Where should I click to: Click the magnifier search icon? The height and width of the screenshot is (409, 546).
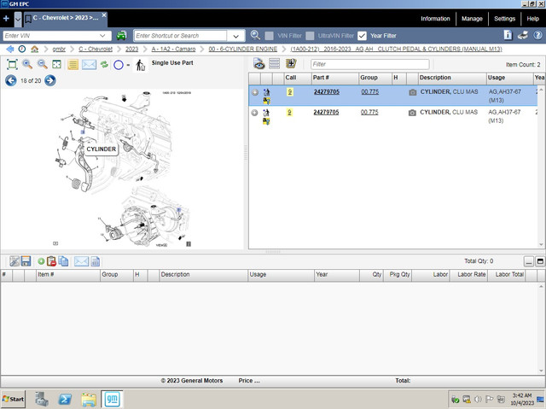coord(255,35)
